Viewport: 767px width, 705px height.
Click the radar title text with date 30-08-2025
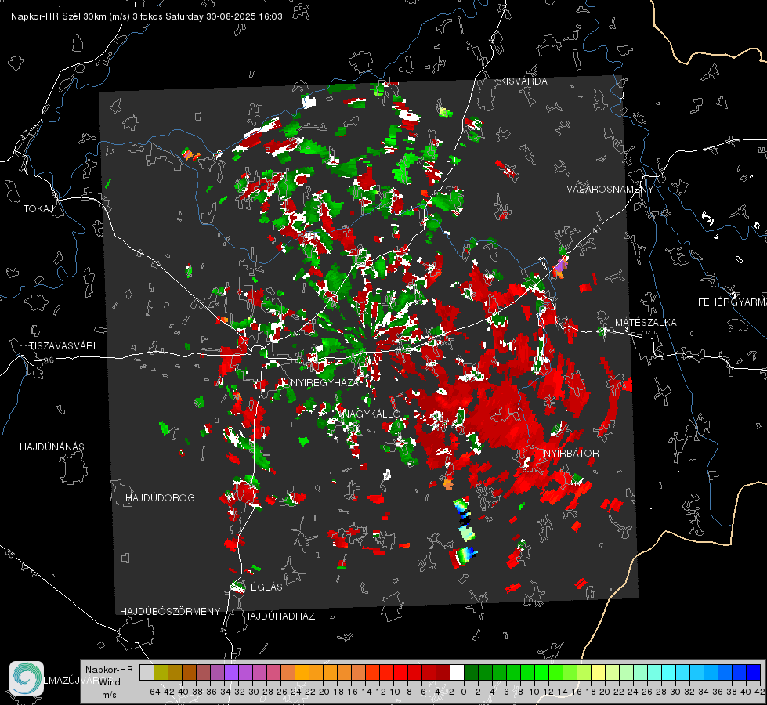(147, 16)
